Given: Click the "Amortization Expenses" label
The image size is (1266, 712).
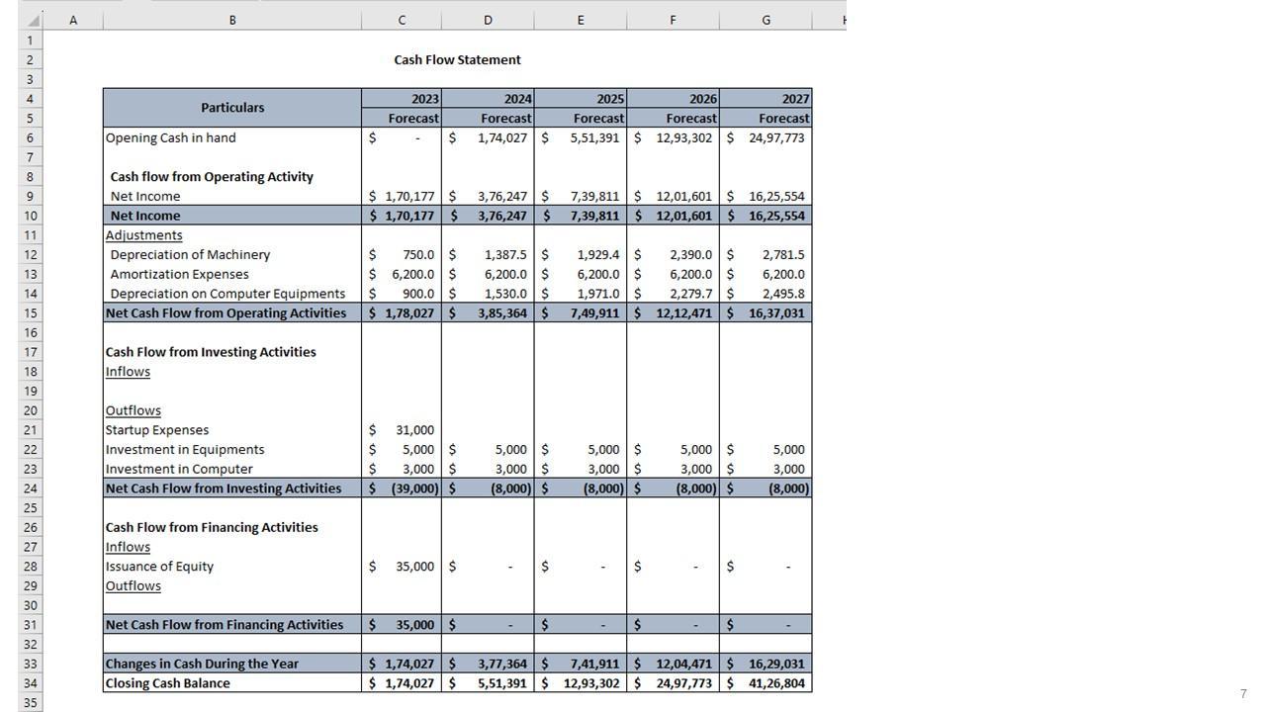Looking at the screenshot, I should coord(179,274).
